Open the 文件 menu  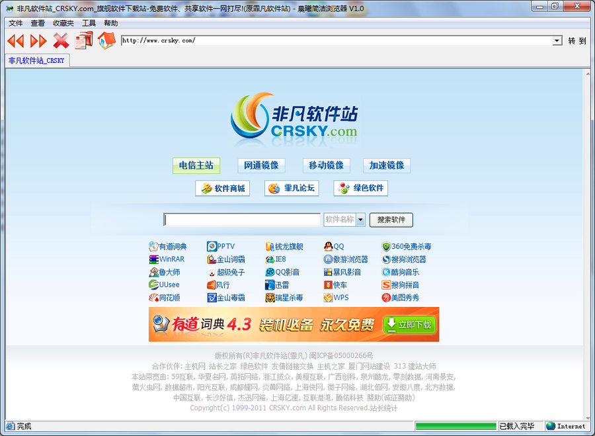16,23
